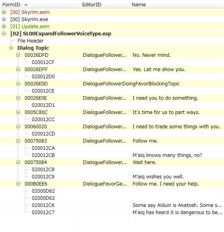Click 'M'aiq wishes you well.'

(x=158, y=177)
